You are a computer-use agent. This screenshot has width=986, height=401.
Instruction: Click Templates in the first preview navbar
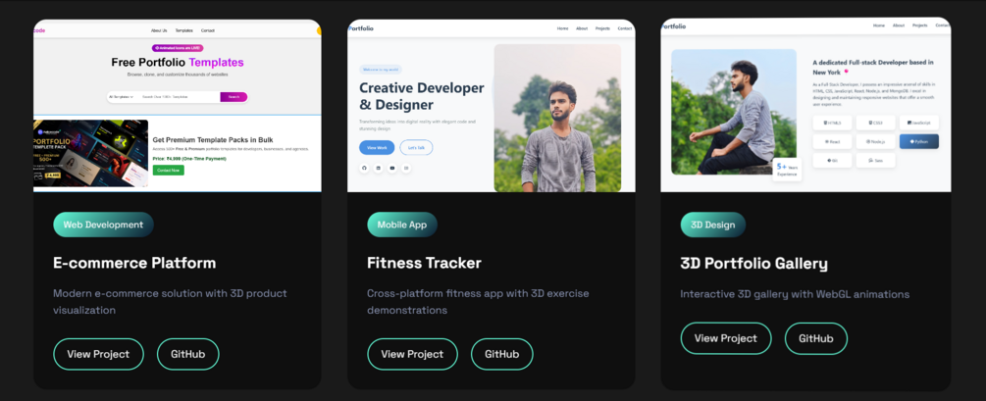coord(184,30)
